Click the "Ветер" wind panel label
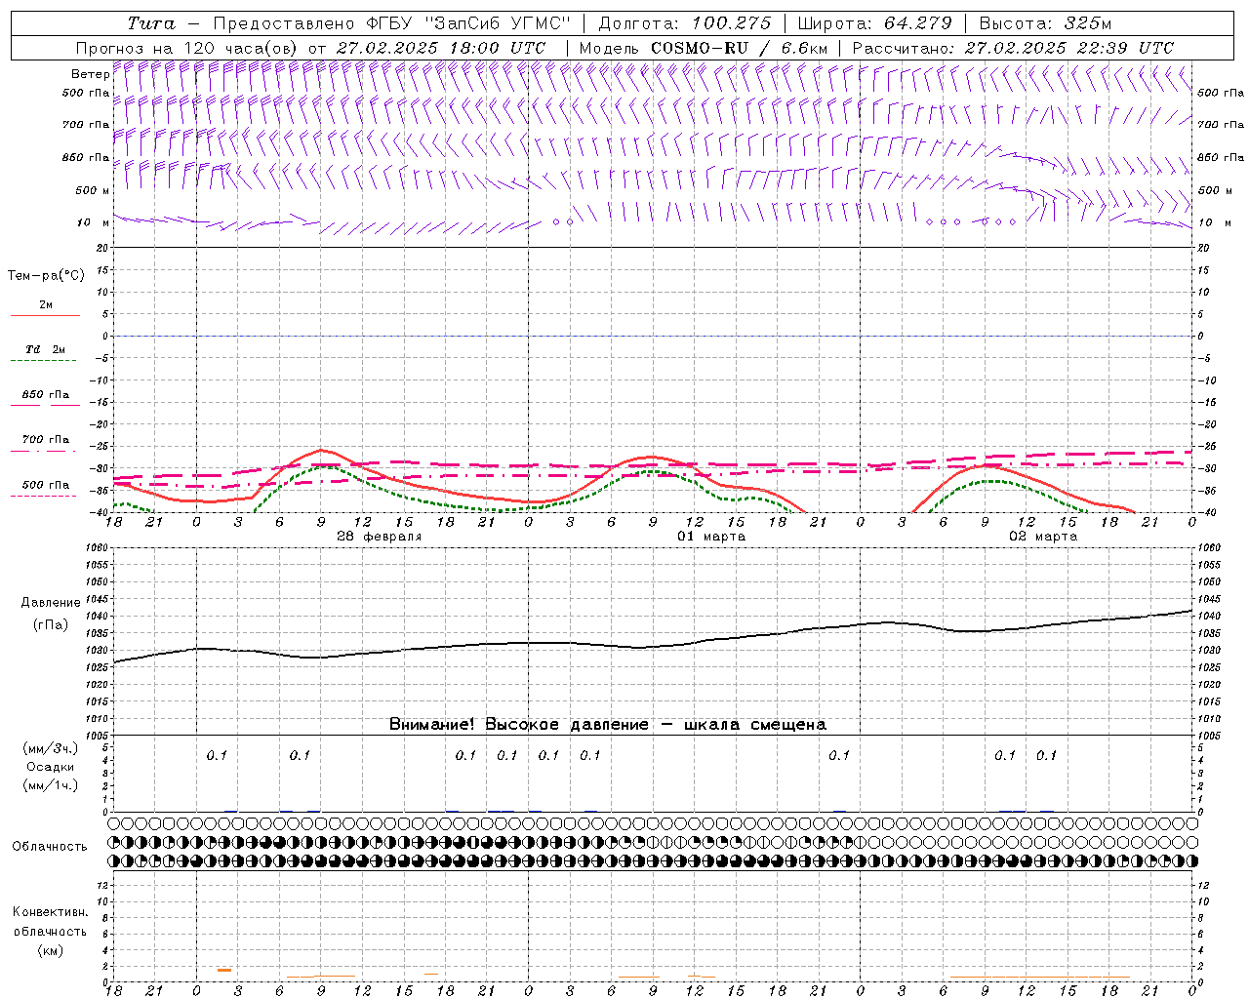The height and width of the screenshot is (999, 1249). point(90,74)
